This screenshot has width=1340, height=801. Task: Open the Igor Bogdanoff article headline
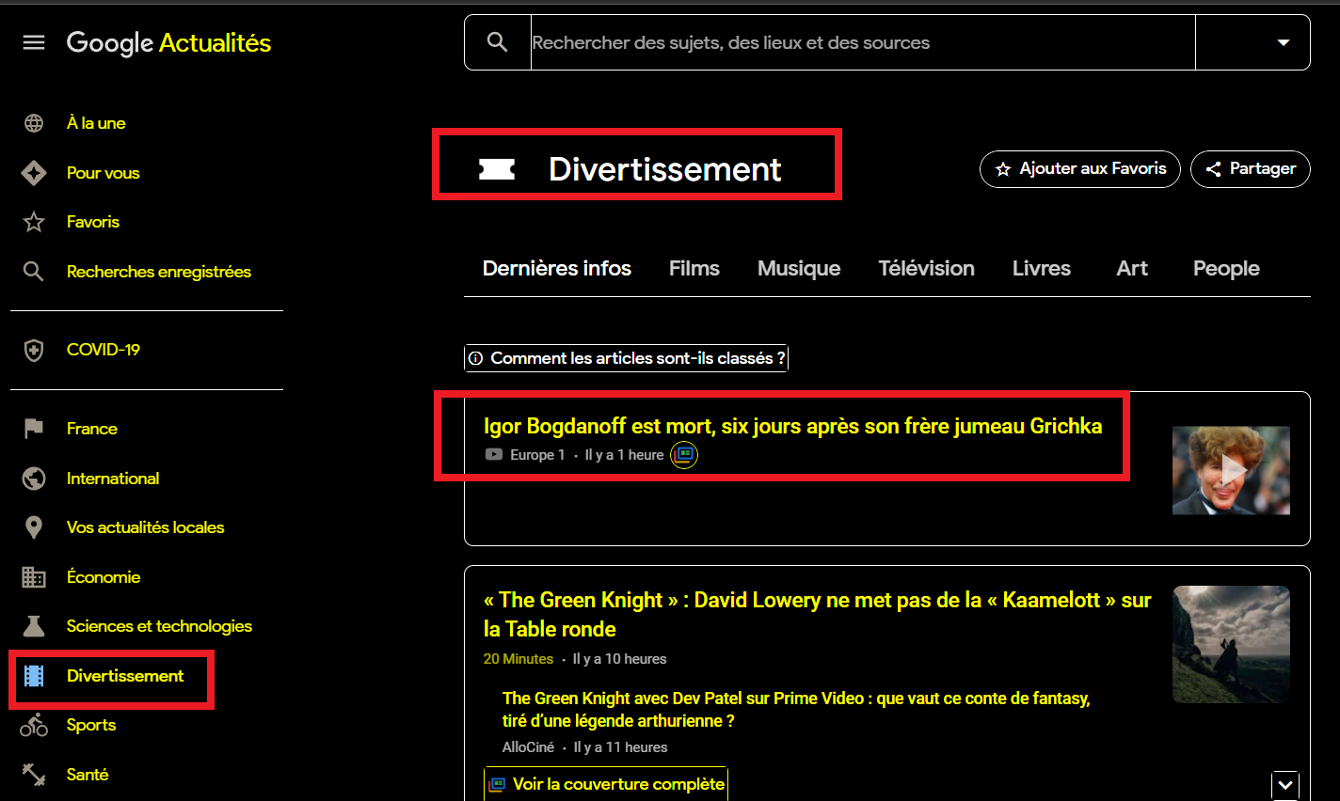click(x=792, y=426)
